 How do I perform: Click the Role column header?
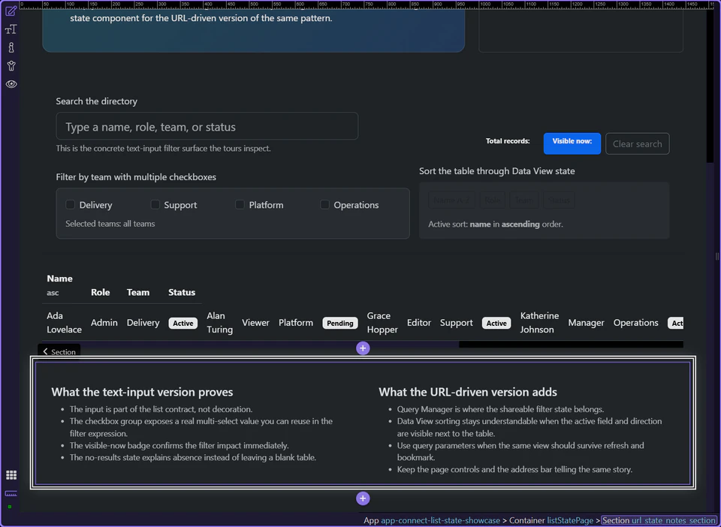[x=100, y=292]
